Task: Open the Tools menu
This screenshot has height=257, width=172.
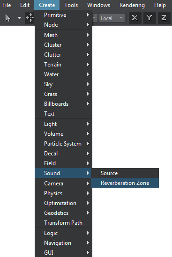Action: (71, 5)
